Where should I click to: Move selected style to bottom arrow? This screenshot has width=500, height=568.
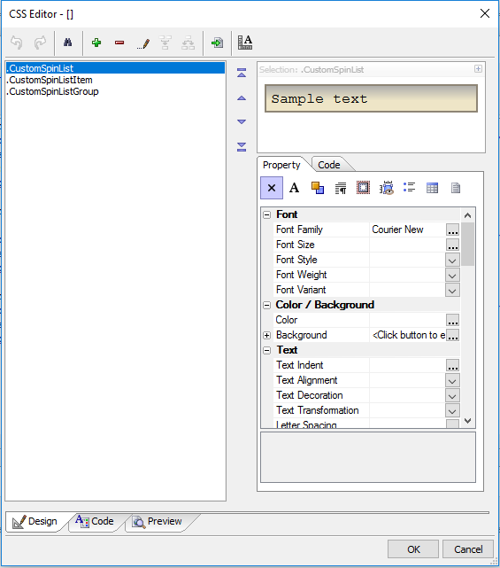(x=242, y=147)
